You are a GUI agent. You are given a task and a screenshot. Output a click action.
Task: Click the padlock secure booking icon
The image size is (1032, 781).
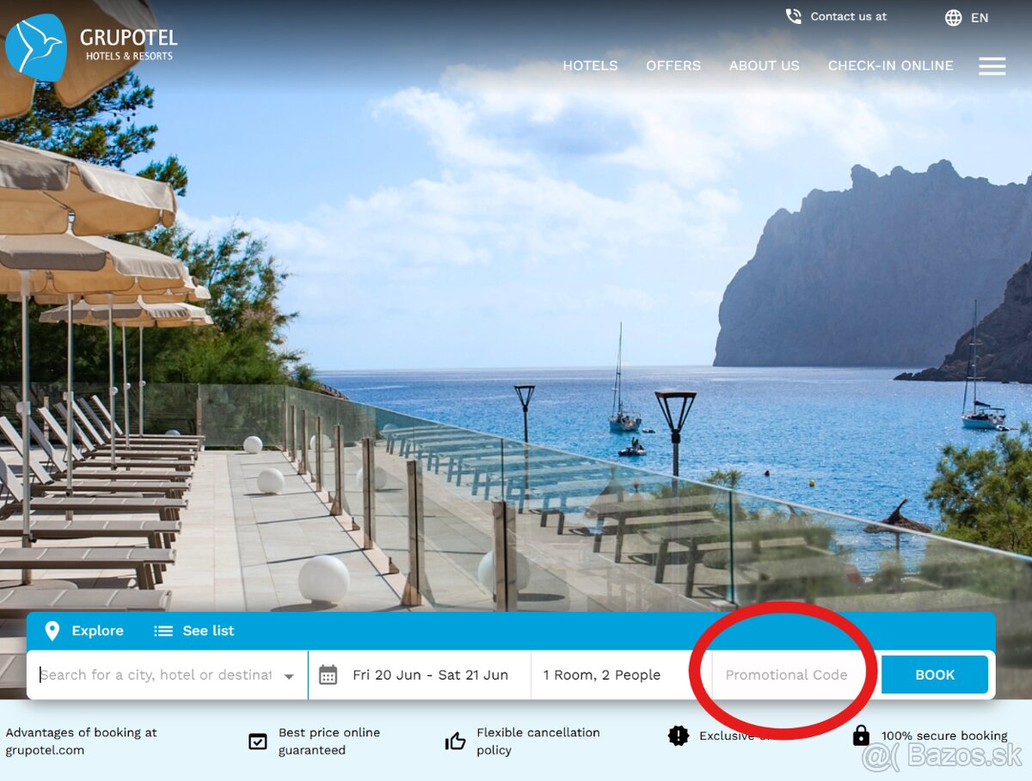point(861,735)
